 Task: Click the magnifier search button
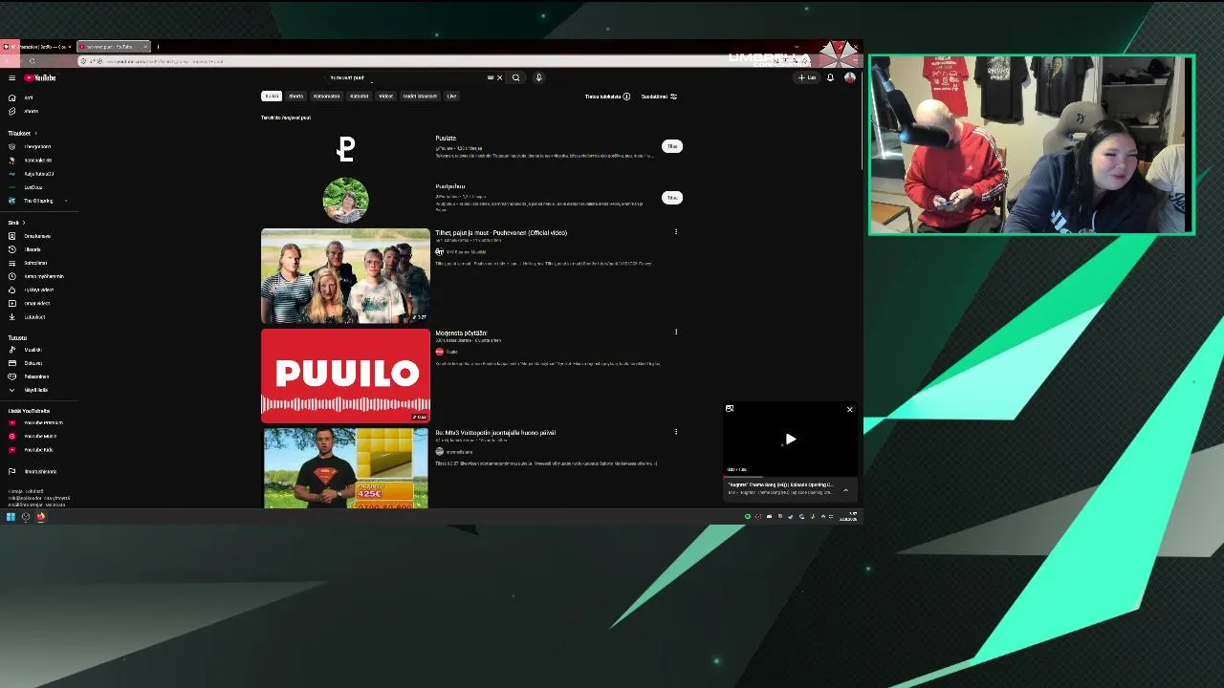515,77
